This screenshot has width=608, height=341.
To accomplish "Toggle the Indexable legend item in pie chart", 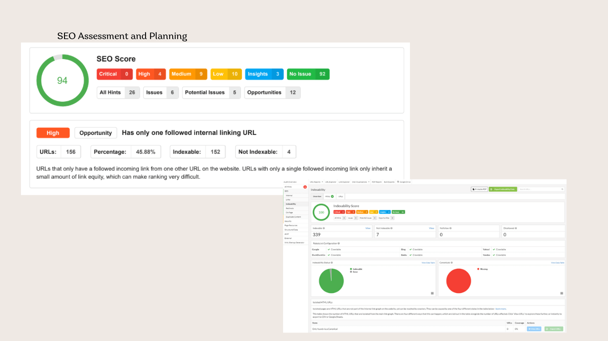I will pyautogui.click(x=356, y=269).
